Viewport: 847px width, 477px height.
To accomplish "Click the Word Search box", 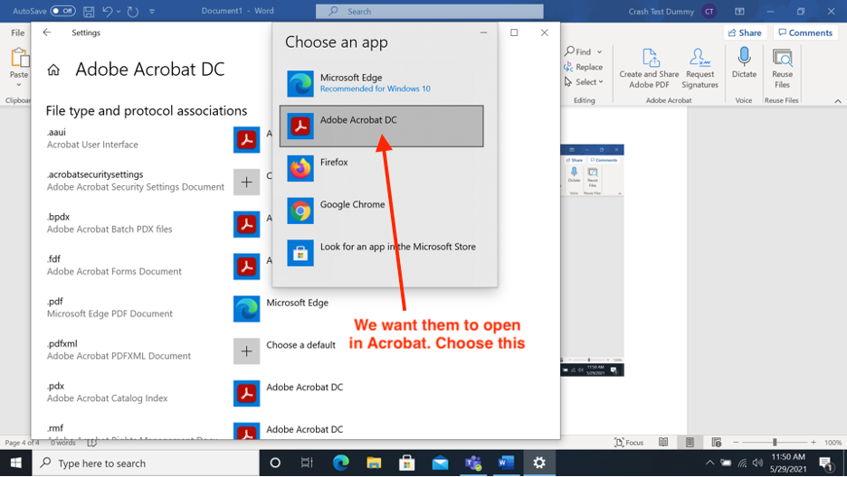I will point(430,11).
